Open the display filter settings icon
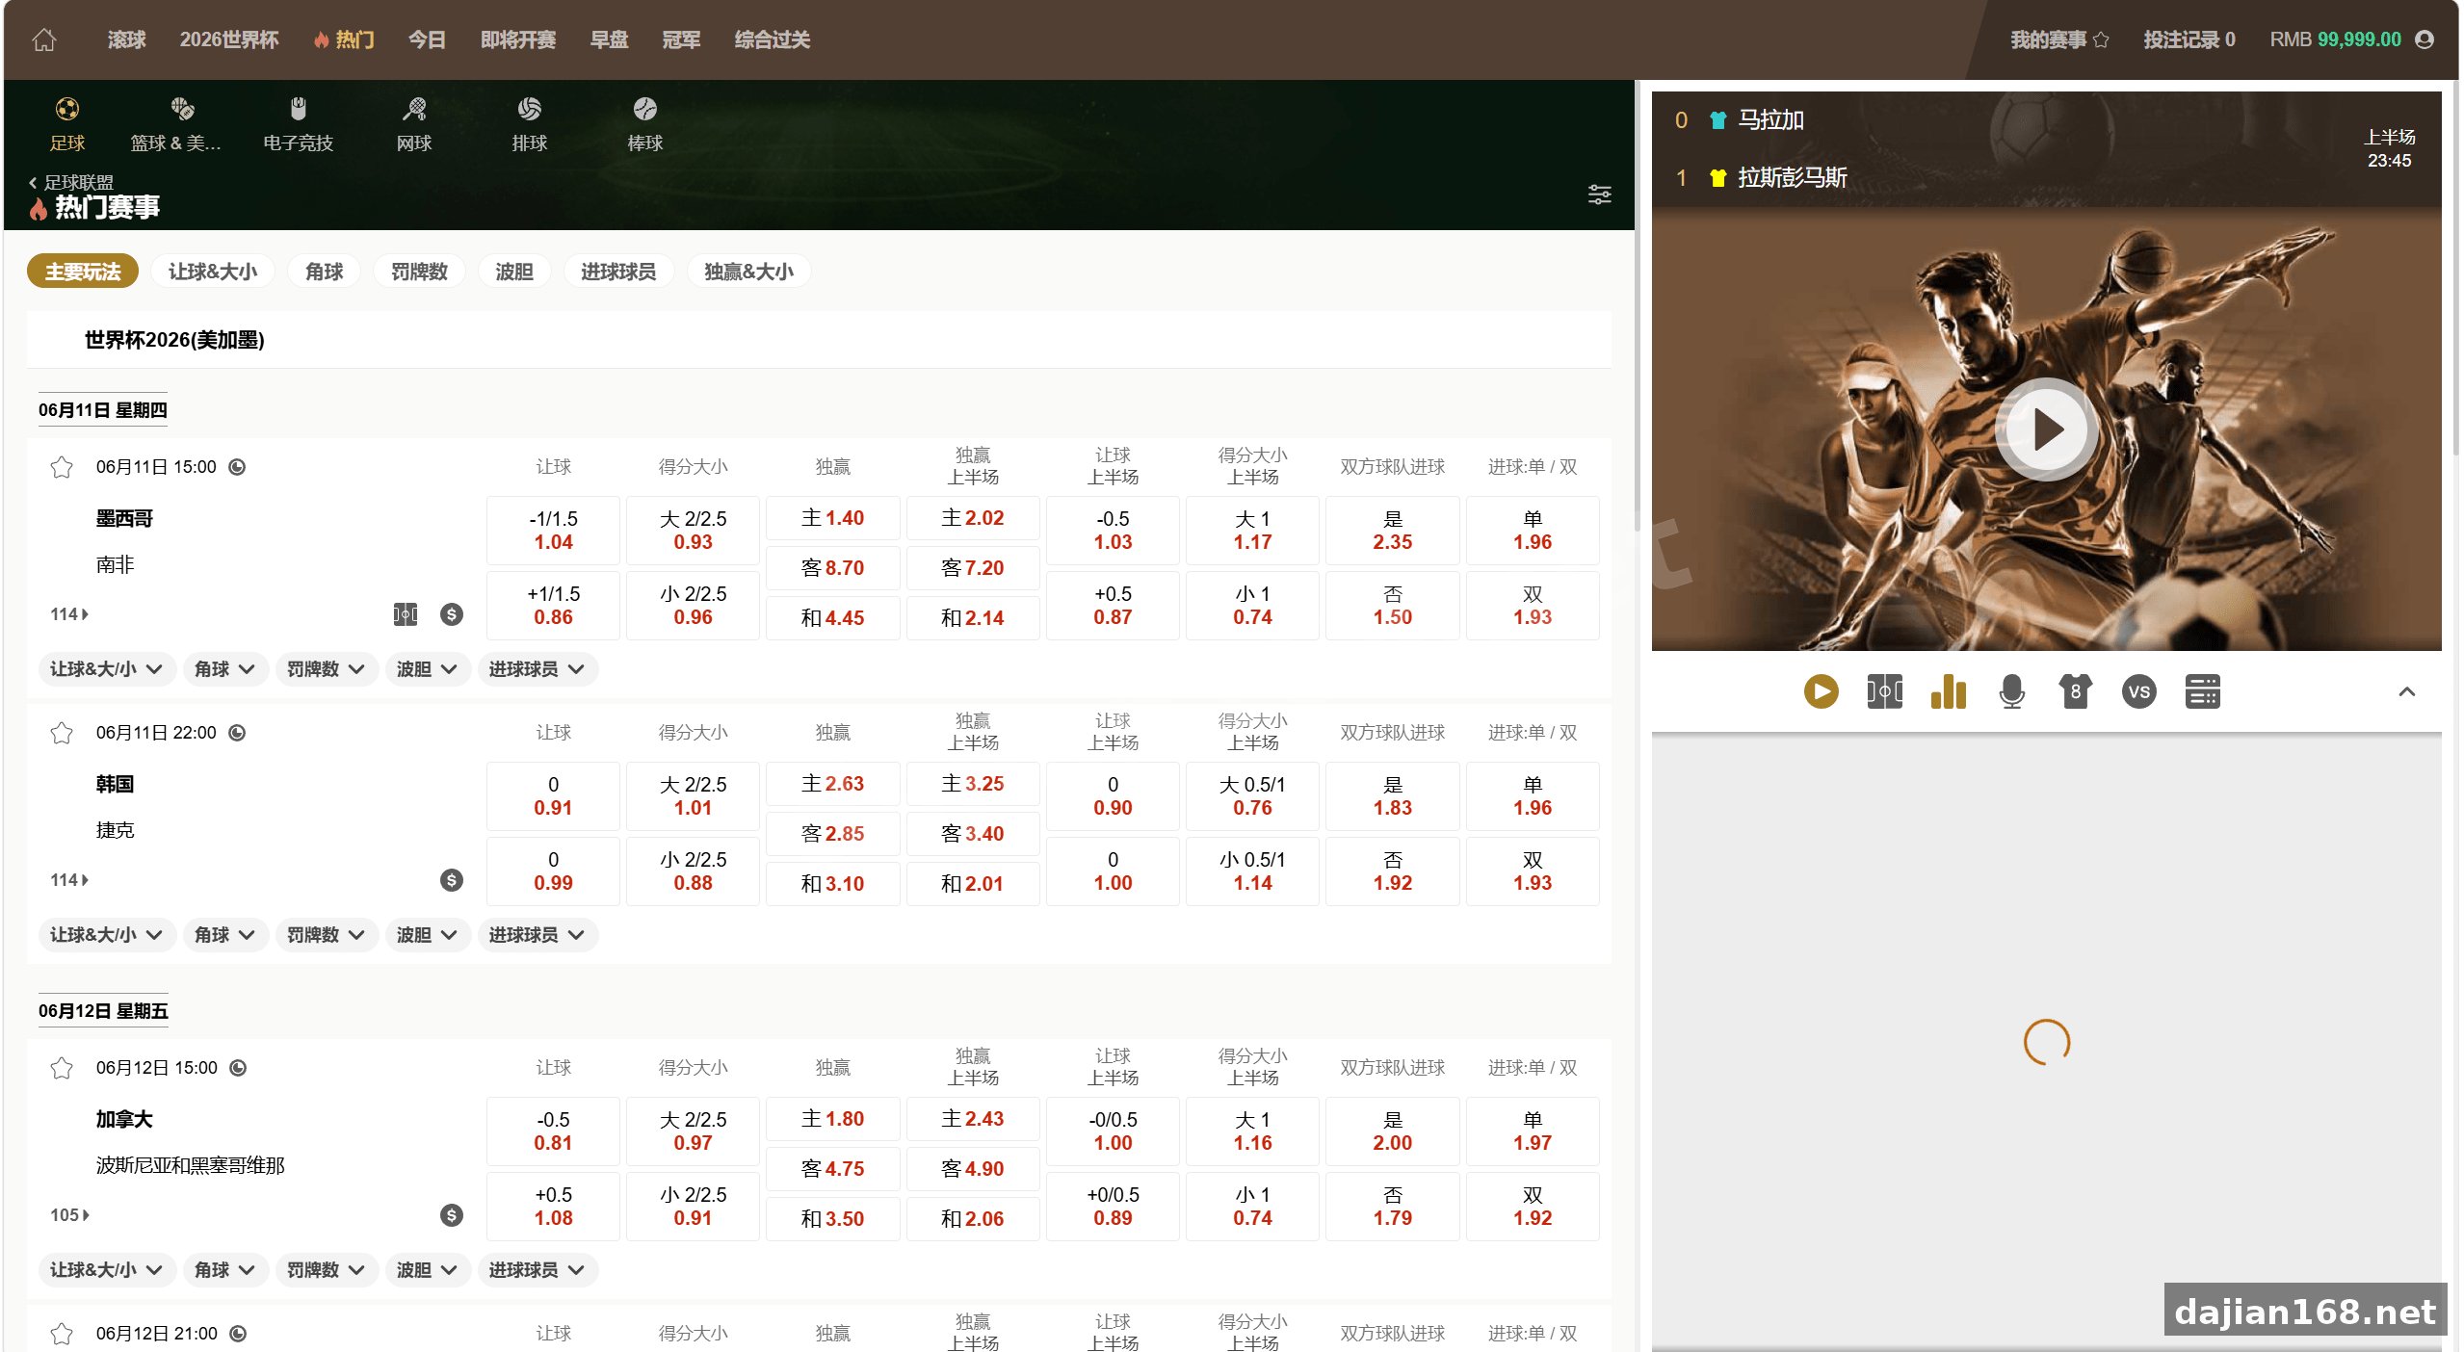This screenshot has width=2464, height=1352. 1600,195
